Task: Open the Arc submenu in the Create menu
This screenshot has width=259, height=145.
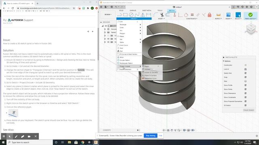Action: pos(129,31)
